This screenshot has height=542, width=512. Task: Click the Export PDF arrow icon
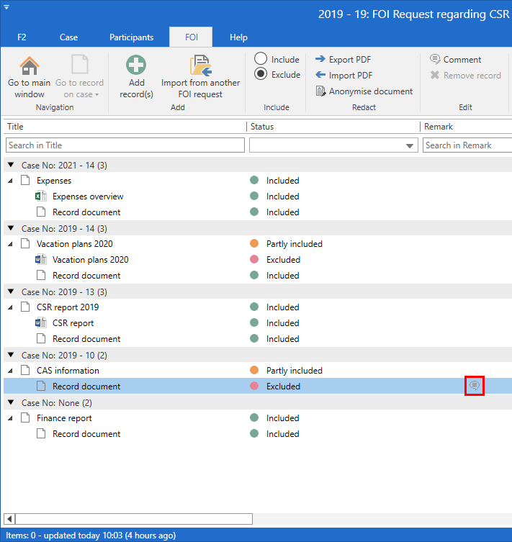[320, 60]
